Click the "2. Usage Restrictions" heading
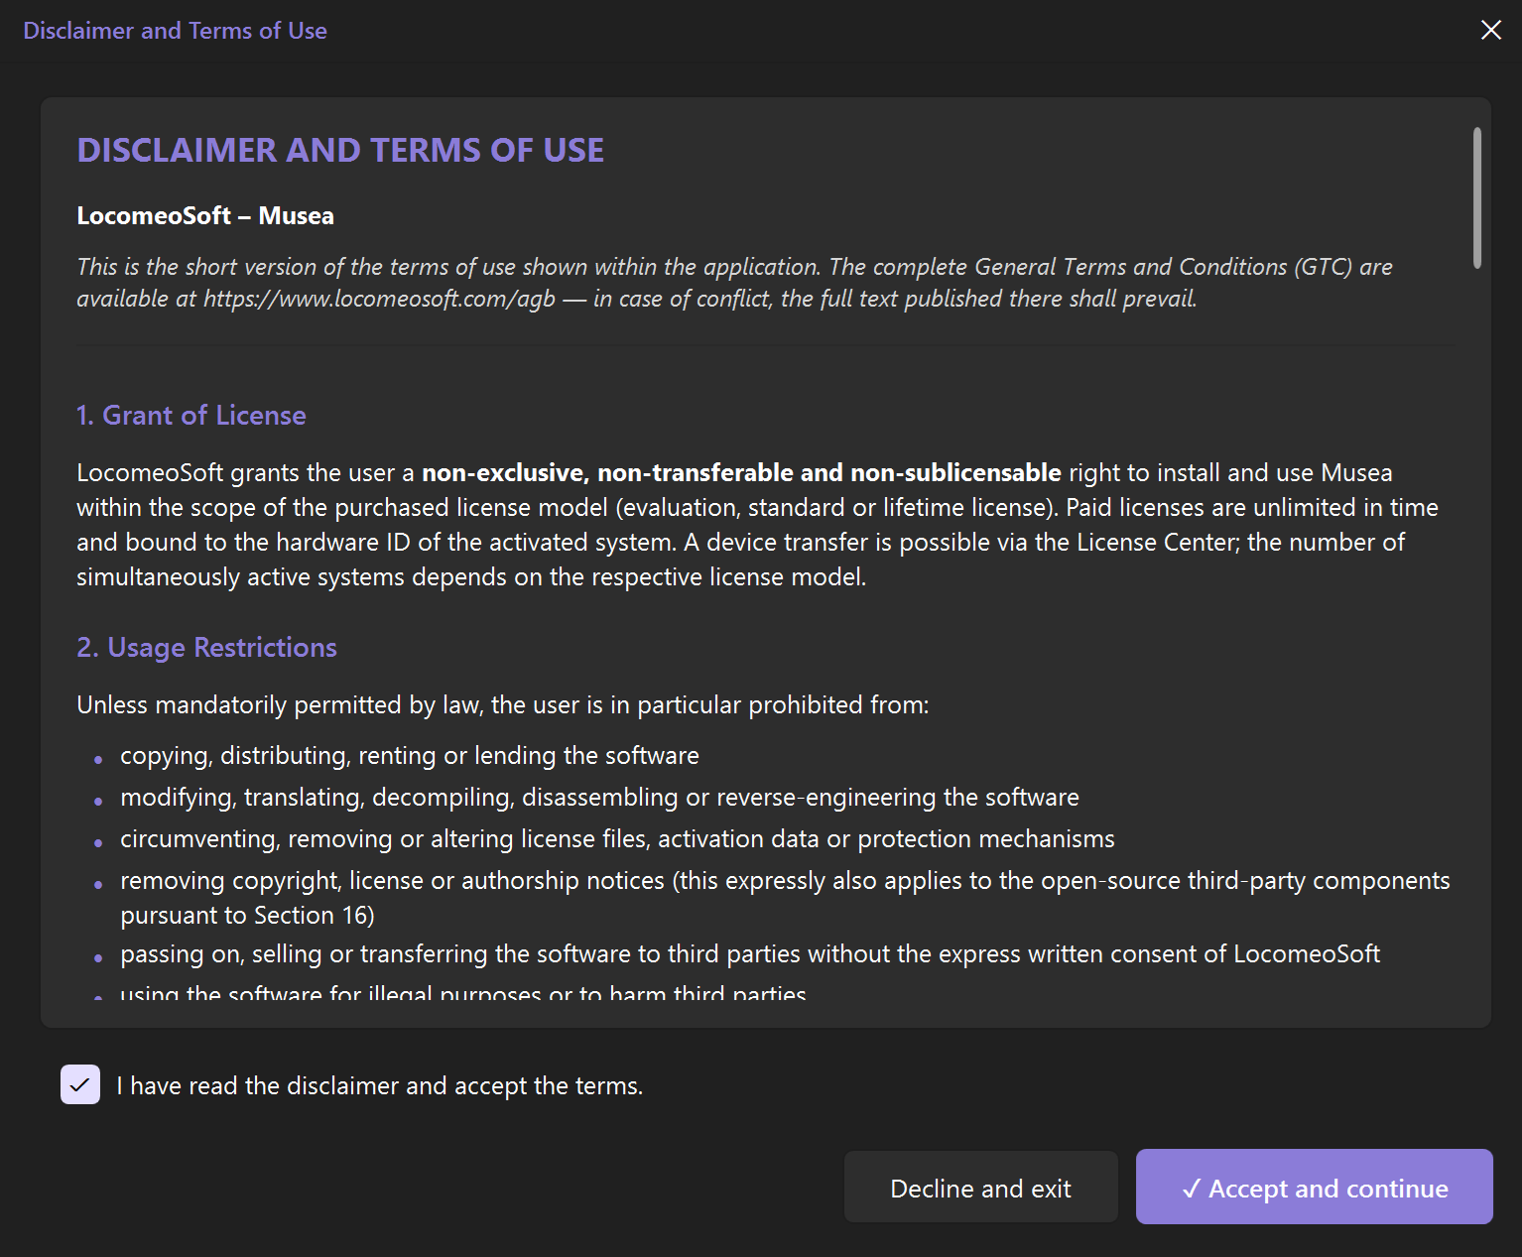Viewport: 1522px width, 1257px height. click(206, 647)
